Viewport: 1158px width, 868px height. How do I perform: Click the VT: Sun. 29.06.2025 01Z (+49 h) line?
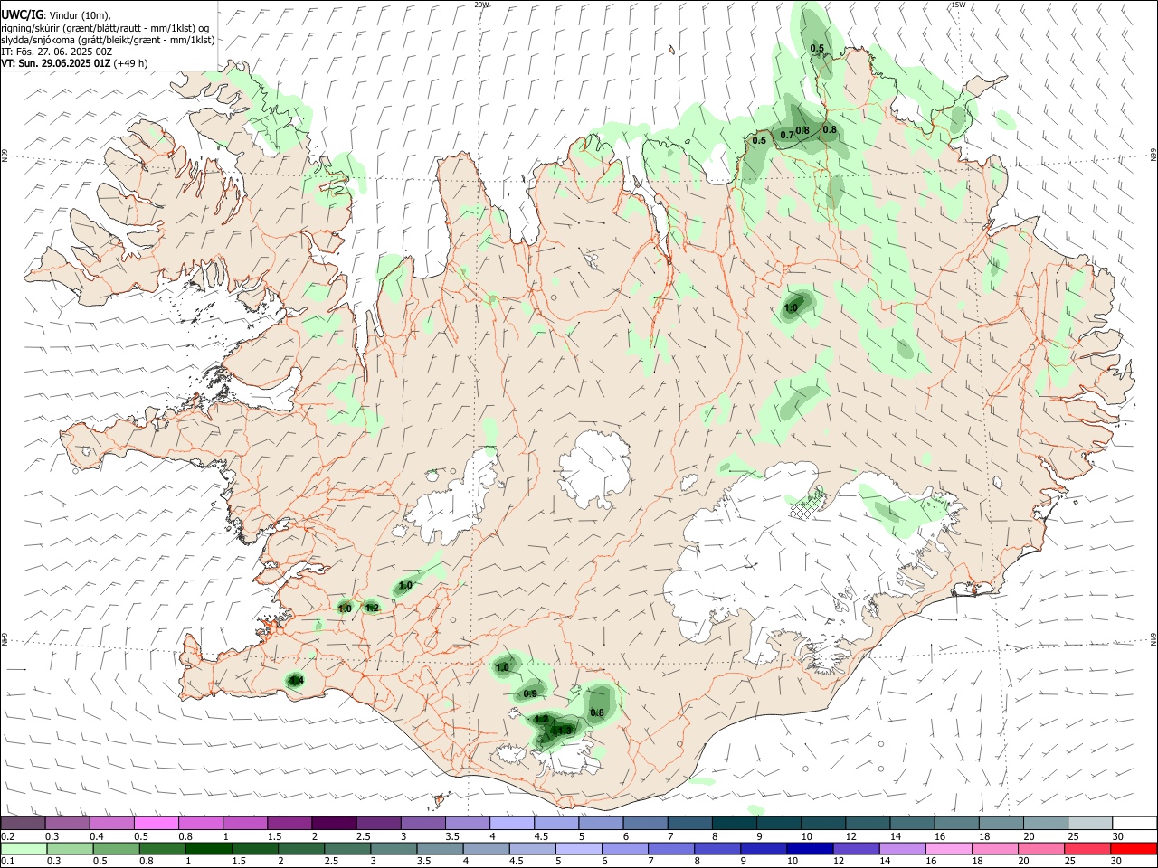tap(74, 63)
